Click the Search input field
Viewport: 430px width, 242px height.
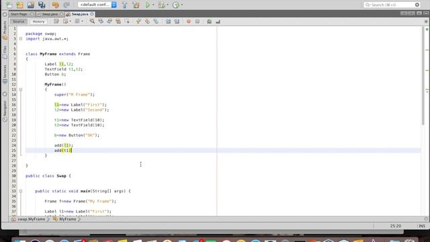pos(392,5)
